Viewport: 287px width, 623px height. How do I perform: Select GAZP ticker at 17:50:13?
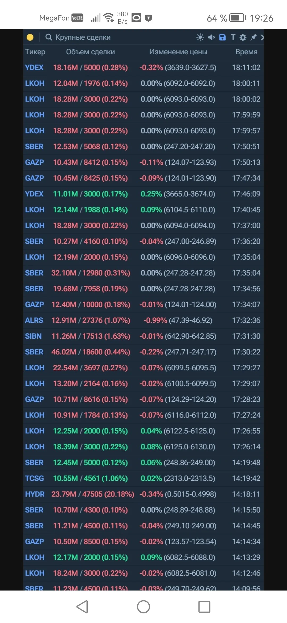coord(35,162)
